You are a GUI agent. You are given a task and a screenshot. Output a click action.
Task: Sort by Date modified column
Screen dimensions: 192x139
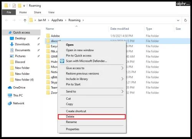pos(119,29)
